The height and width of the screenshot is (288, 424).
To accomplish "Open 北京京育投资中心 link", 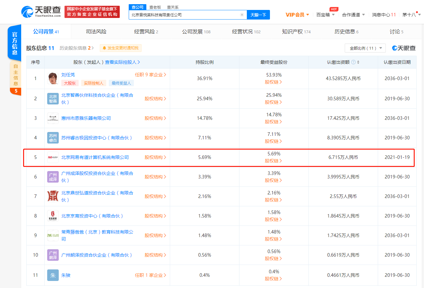I will coord(92,216).
